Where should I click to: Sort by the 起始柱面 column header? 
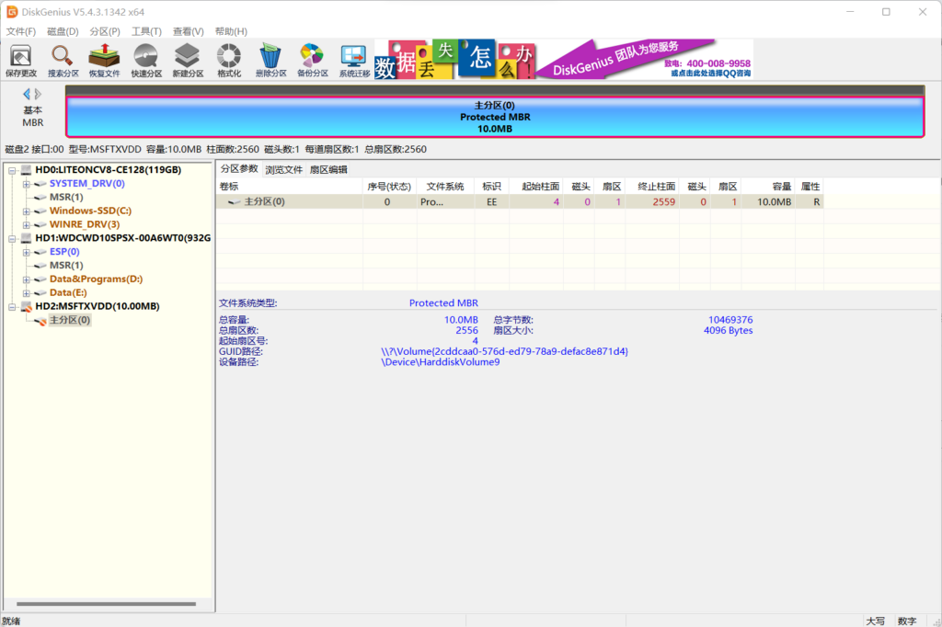(x=536, y=187)
